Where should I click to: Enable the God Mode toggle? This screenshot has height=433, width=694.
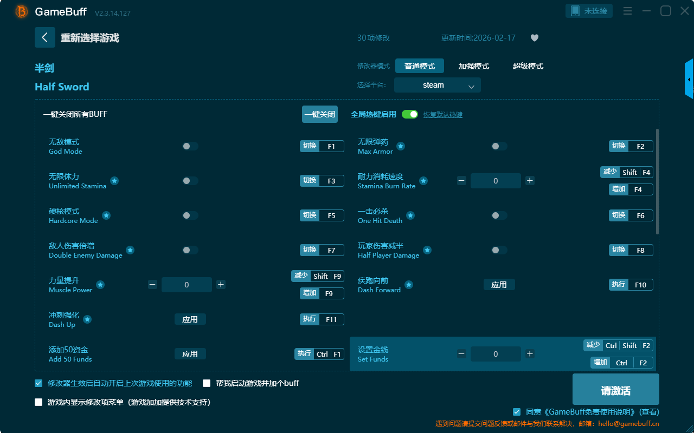point(190,146)
